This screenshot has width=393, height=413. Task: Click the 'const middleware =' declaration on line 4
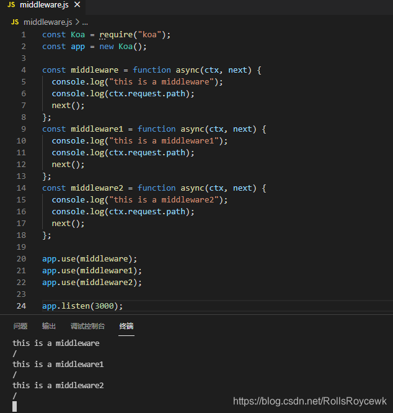85,70
